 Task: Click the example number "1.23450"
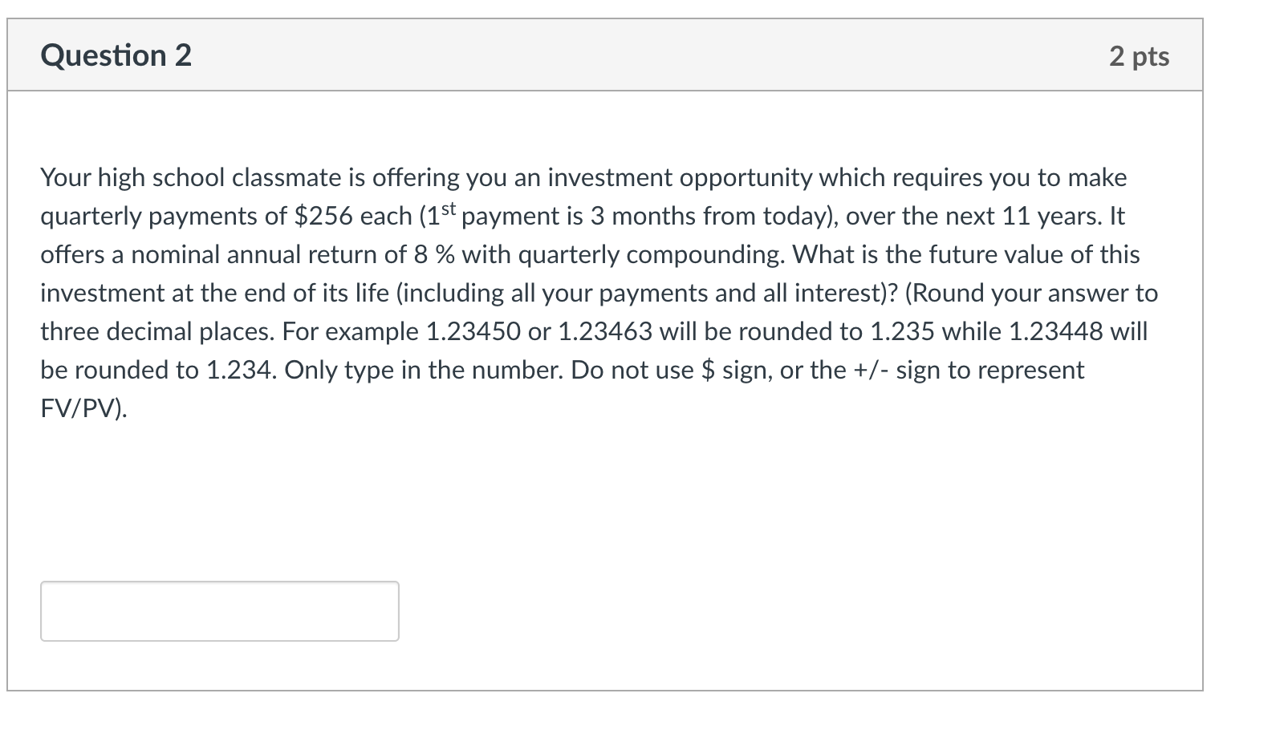473,332
